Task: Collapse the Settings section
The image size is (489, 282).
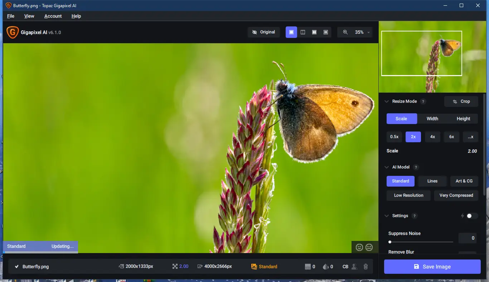Action: point(387,216)
